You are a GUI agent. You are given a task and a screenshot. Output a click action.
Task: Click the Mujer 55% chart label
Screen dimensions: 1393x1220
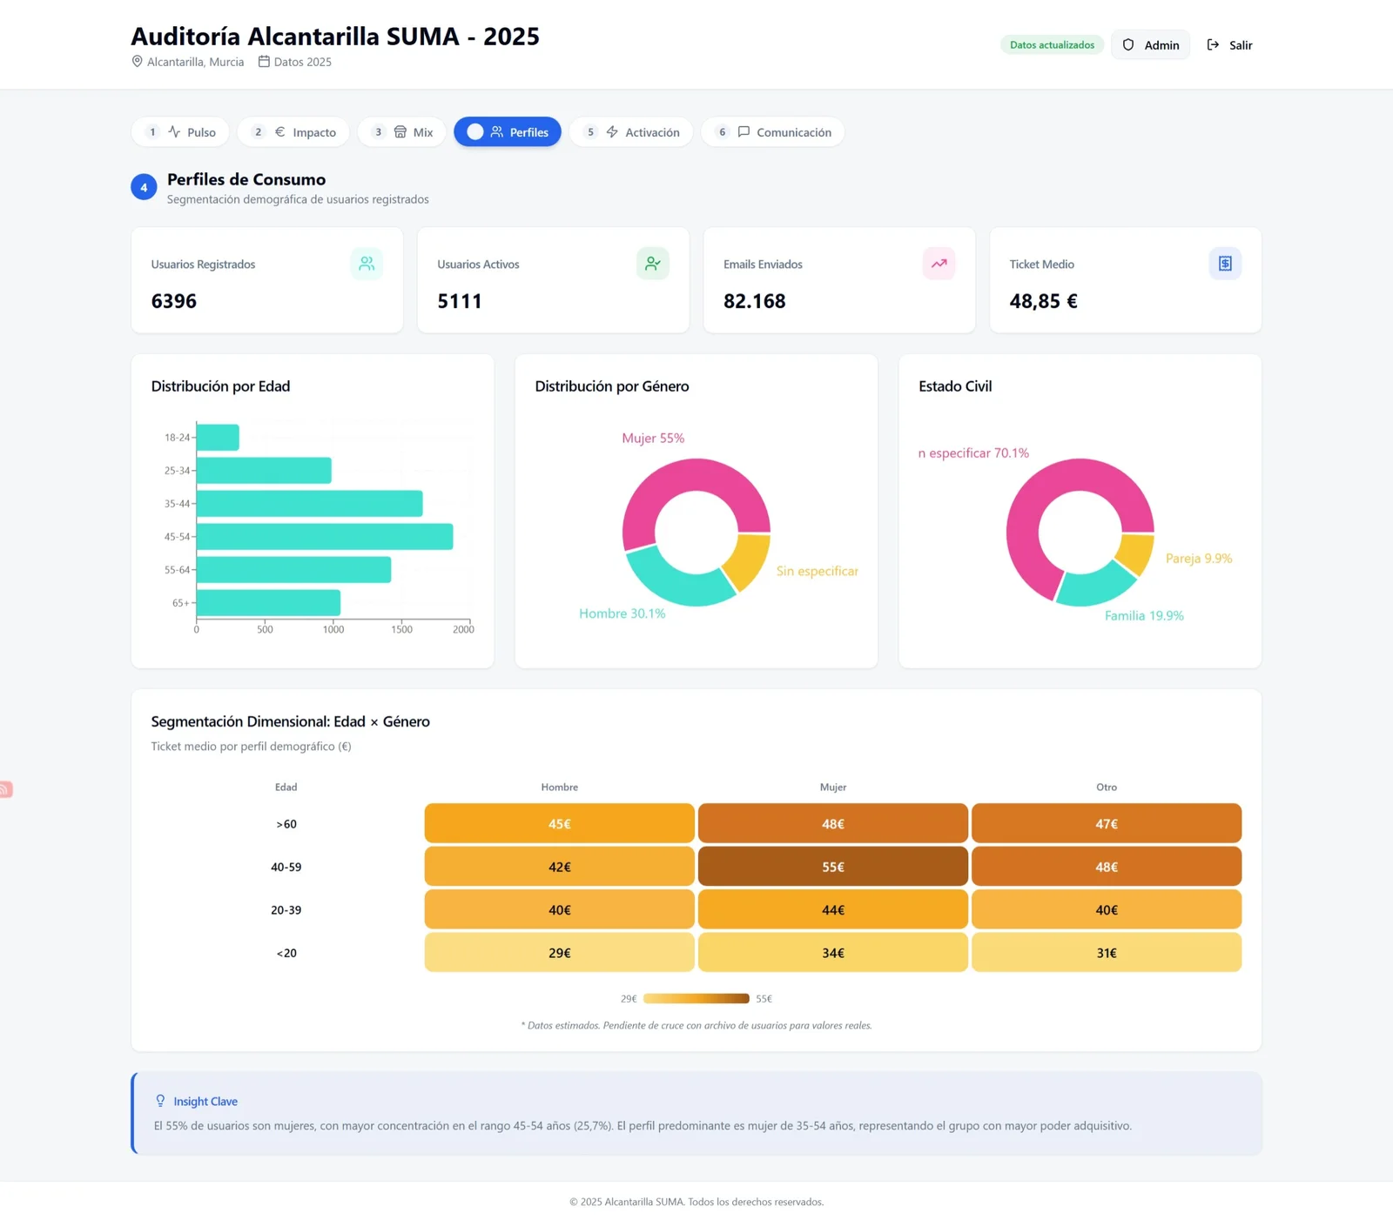pyautogui.click(x=653, y=438)
